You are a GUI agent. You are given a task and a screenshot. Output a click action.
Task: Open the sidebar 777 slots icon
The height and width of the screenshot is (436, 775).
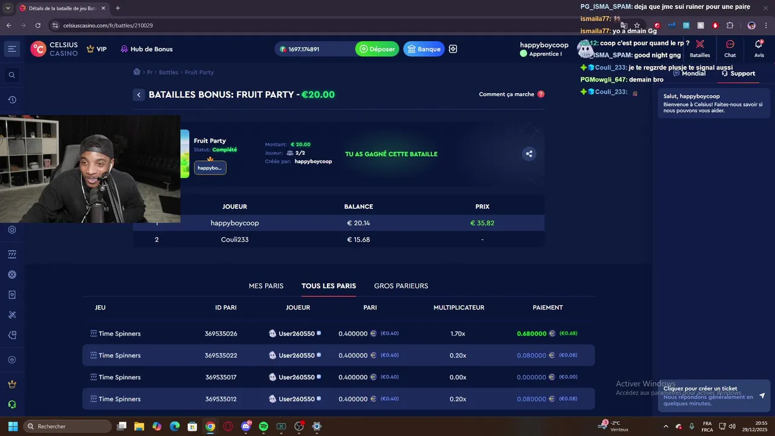12,254
